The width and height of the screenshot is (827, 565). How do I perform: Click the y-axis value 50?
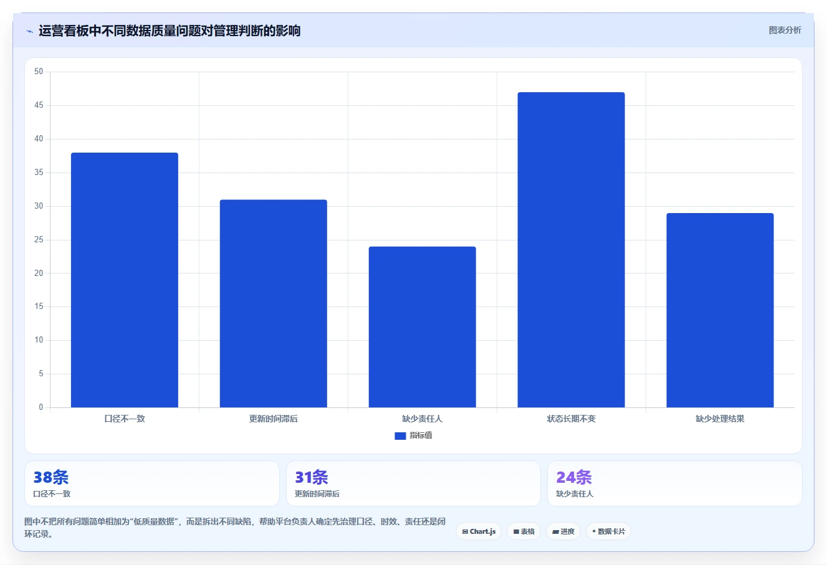tap(39, 72)
